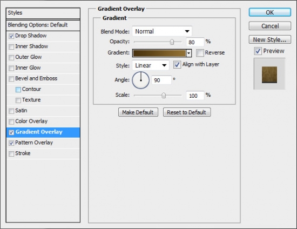This screenshot has height=229, width=297.
Task: Select the Contour sub-item
Action: click(43, 90)
